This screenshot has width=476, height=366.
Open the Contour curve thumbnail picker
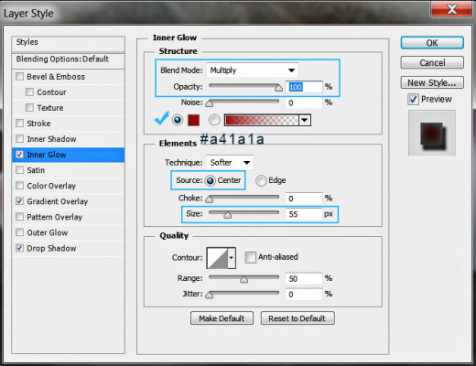point(217,258)
